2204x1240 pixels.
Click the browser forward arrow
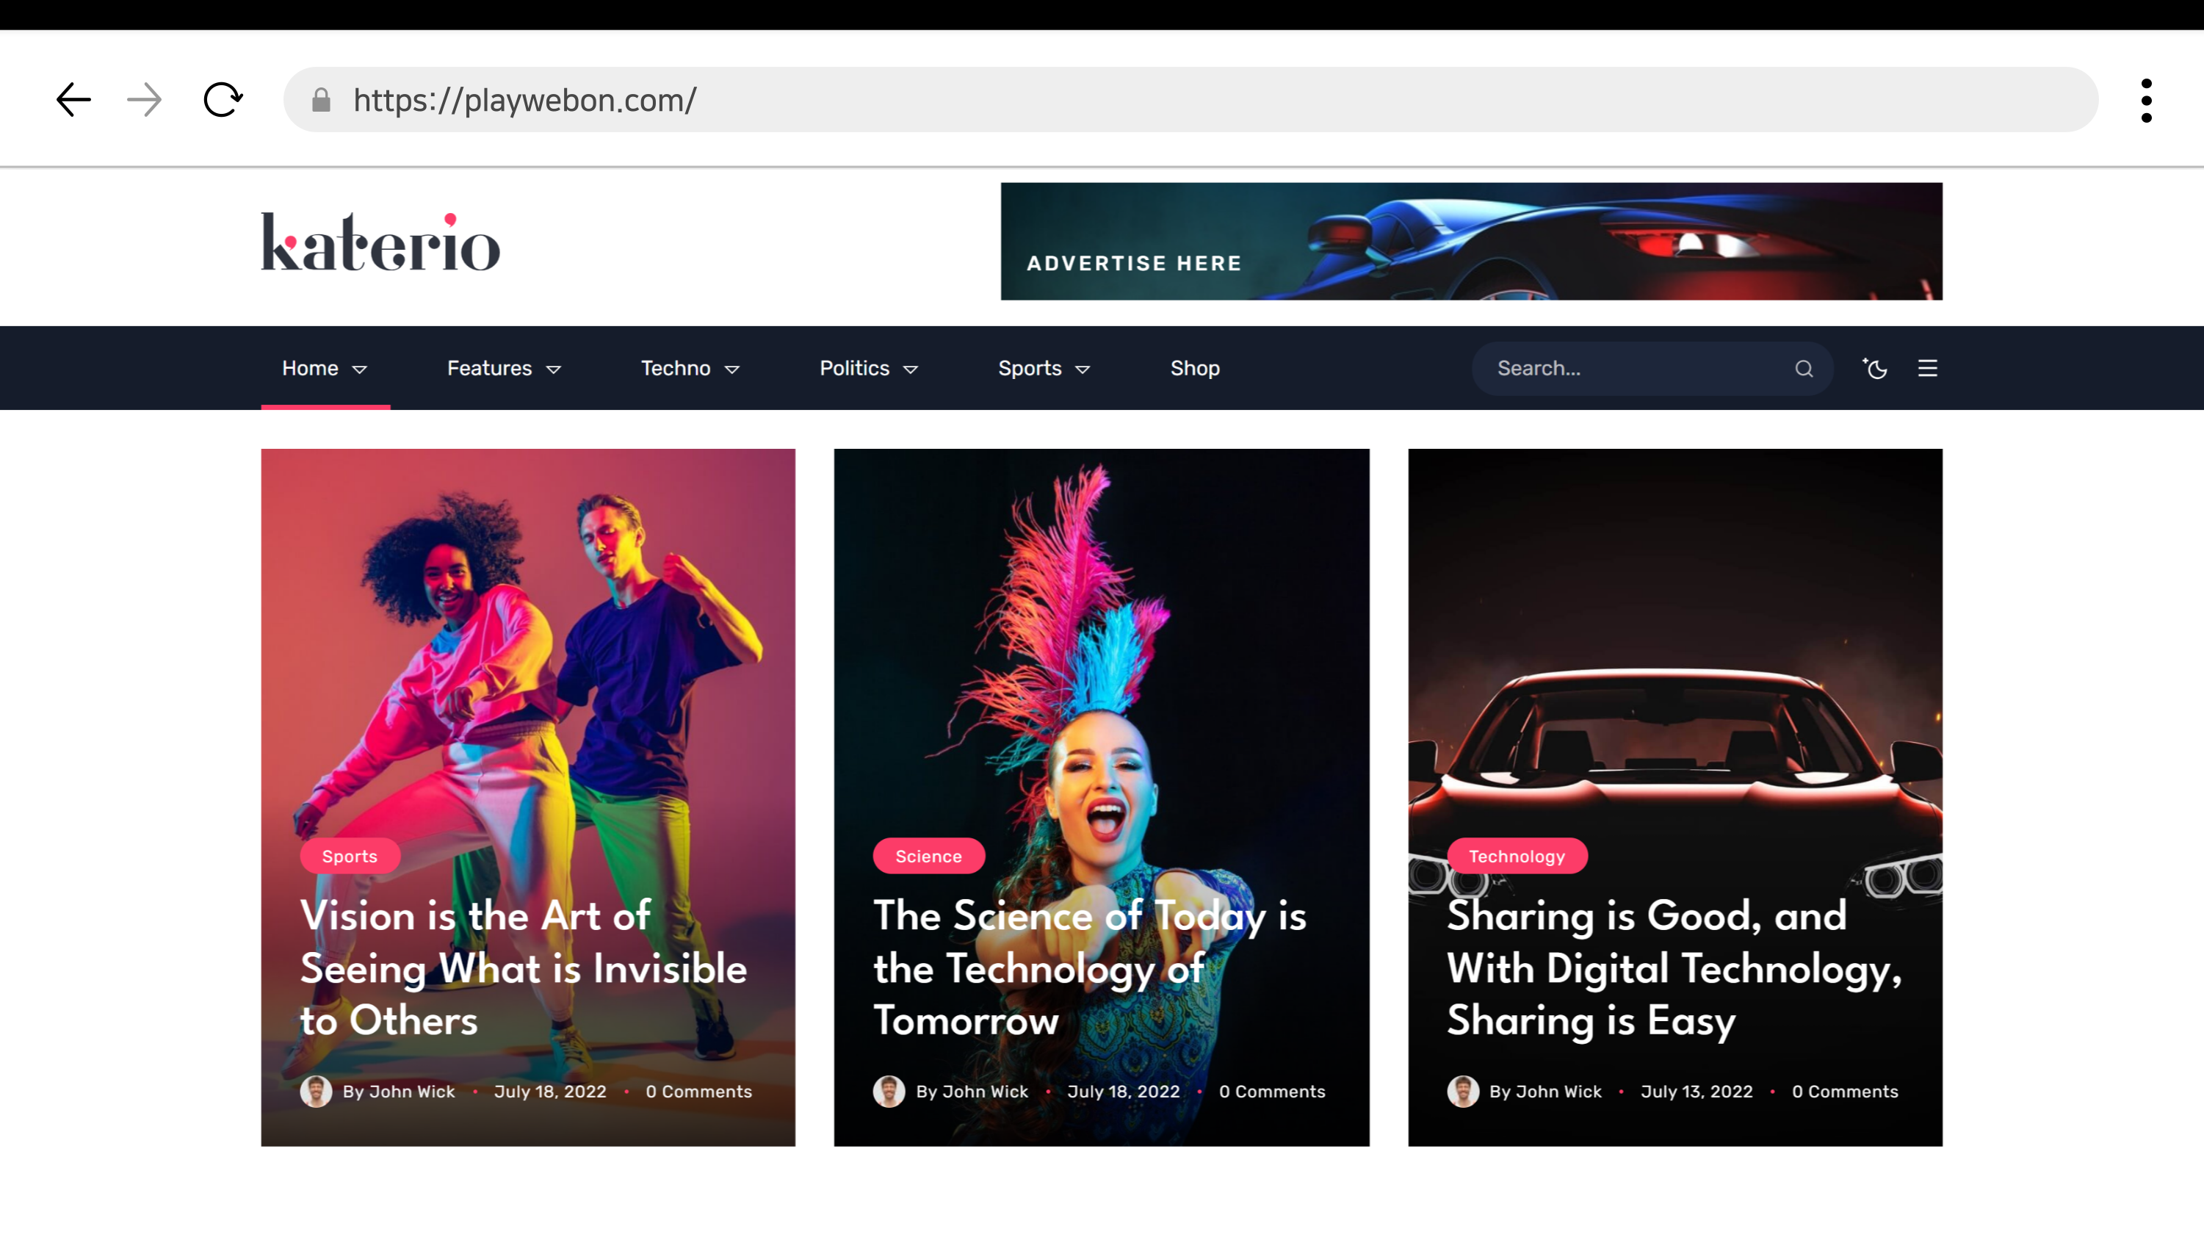point(144,100)
